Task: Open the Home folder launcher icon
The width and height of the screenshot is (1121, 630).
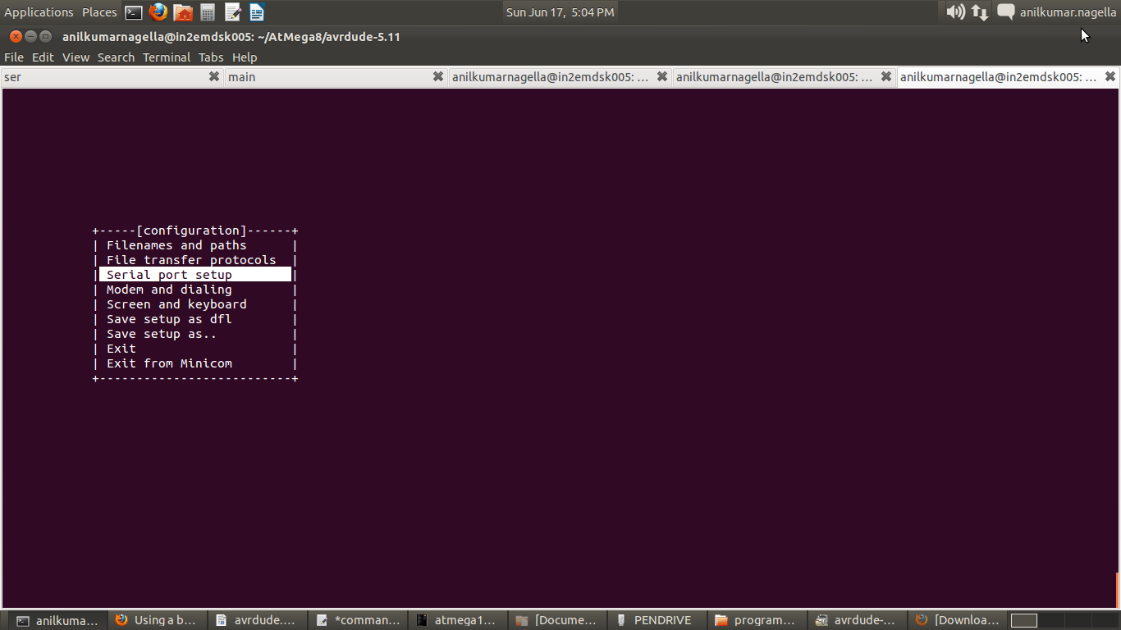Action: pyautogui.click(x=184, y=12)
